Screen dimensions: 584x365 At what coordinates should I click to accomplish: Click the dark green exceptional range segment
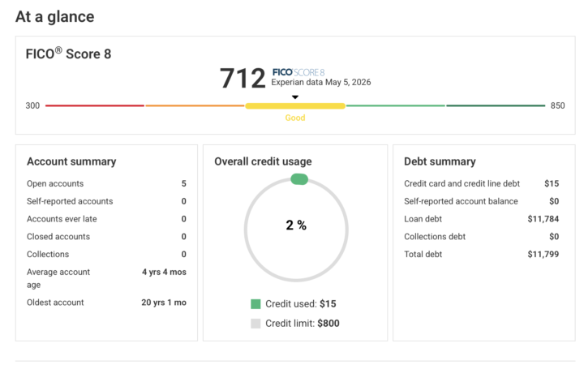[496, 105]
